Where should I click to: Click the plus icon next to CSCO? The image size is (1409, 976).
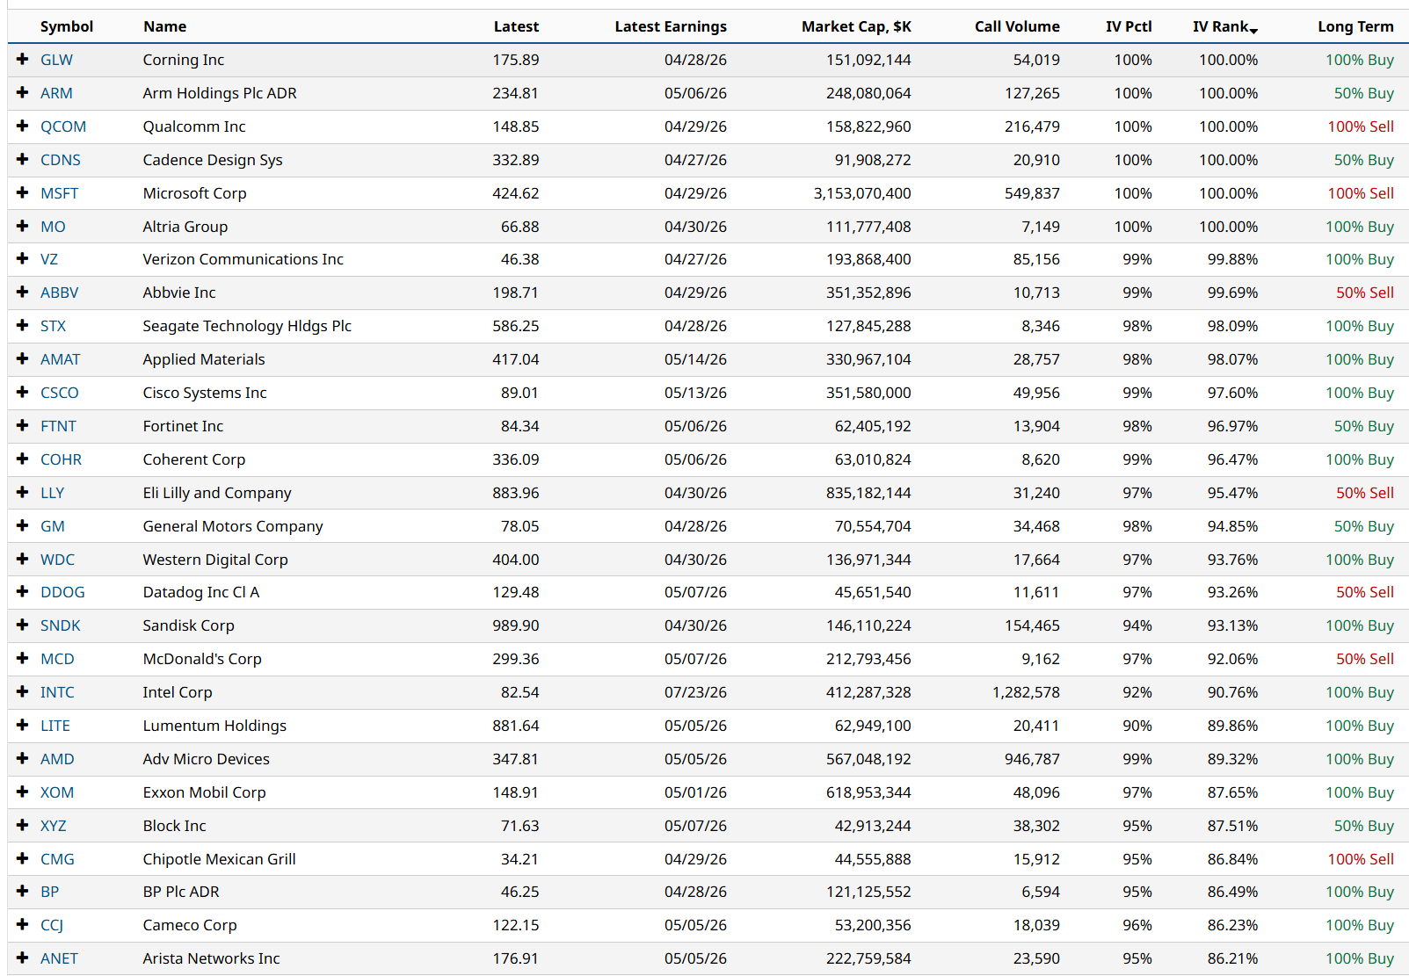pyautogui.click(x=23, y=392)
